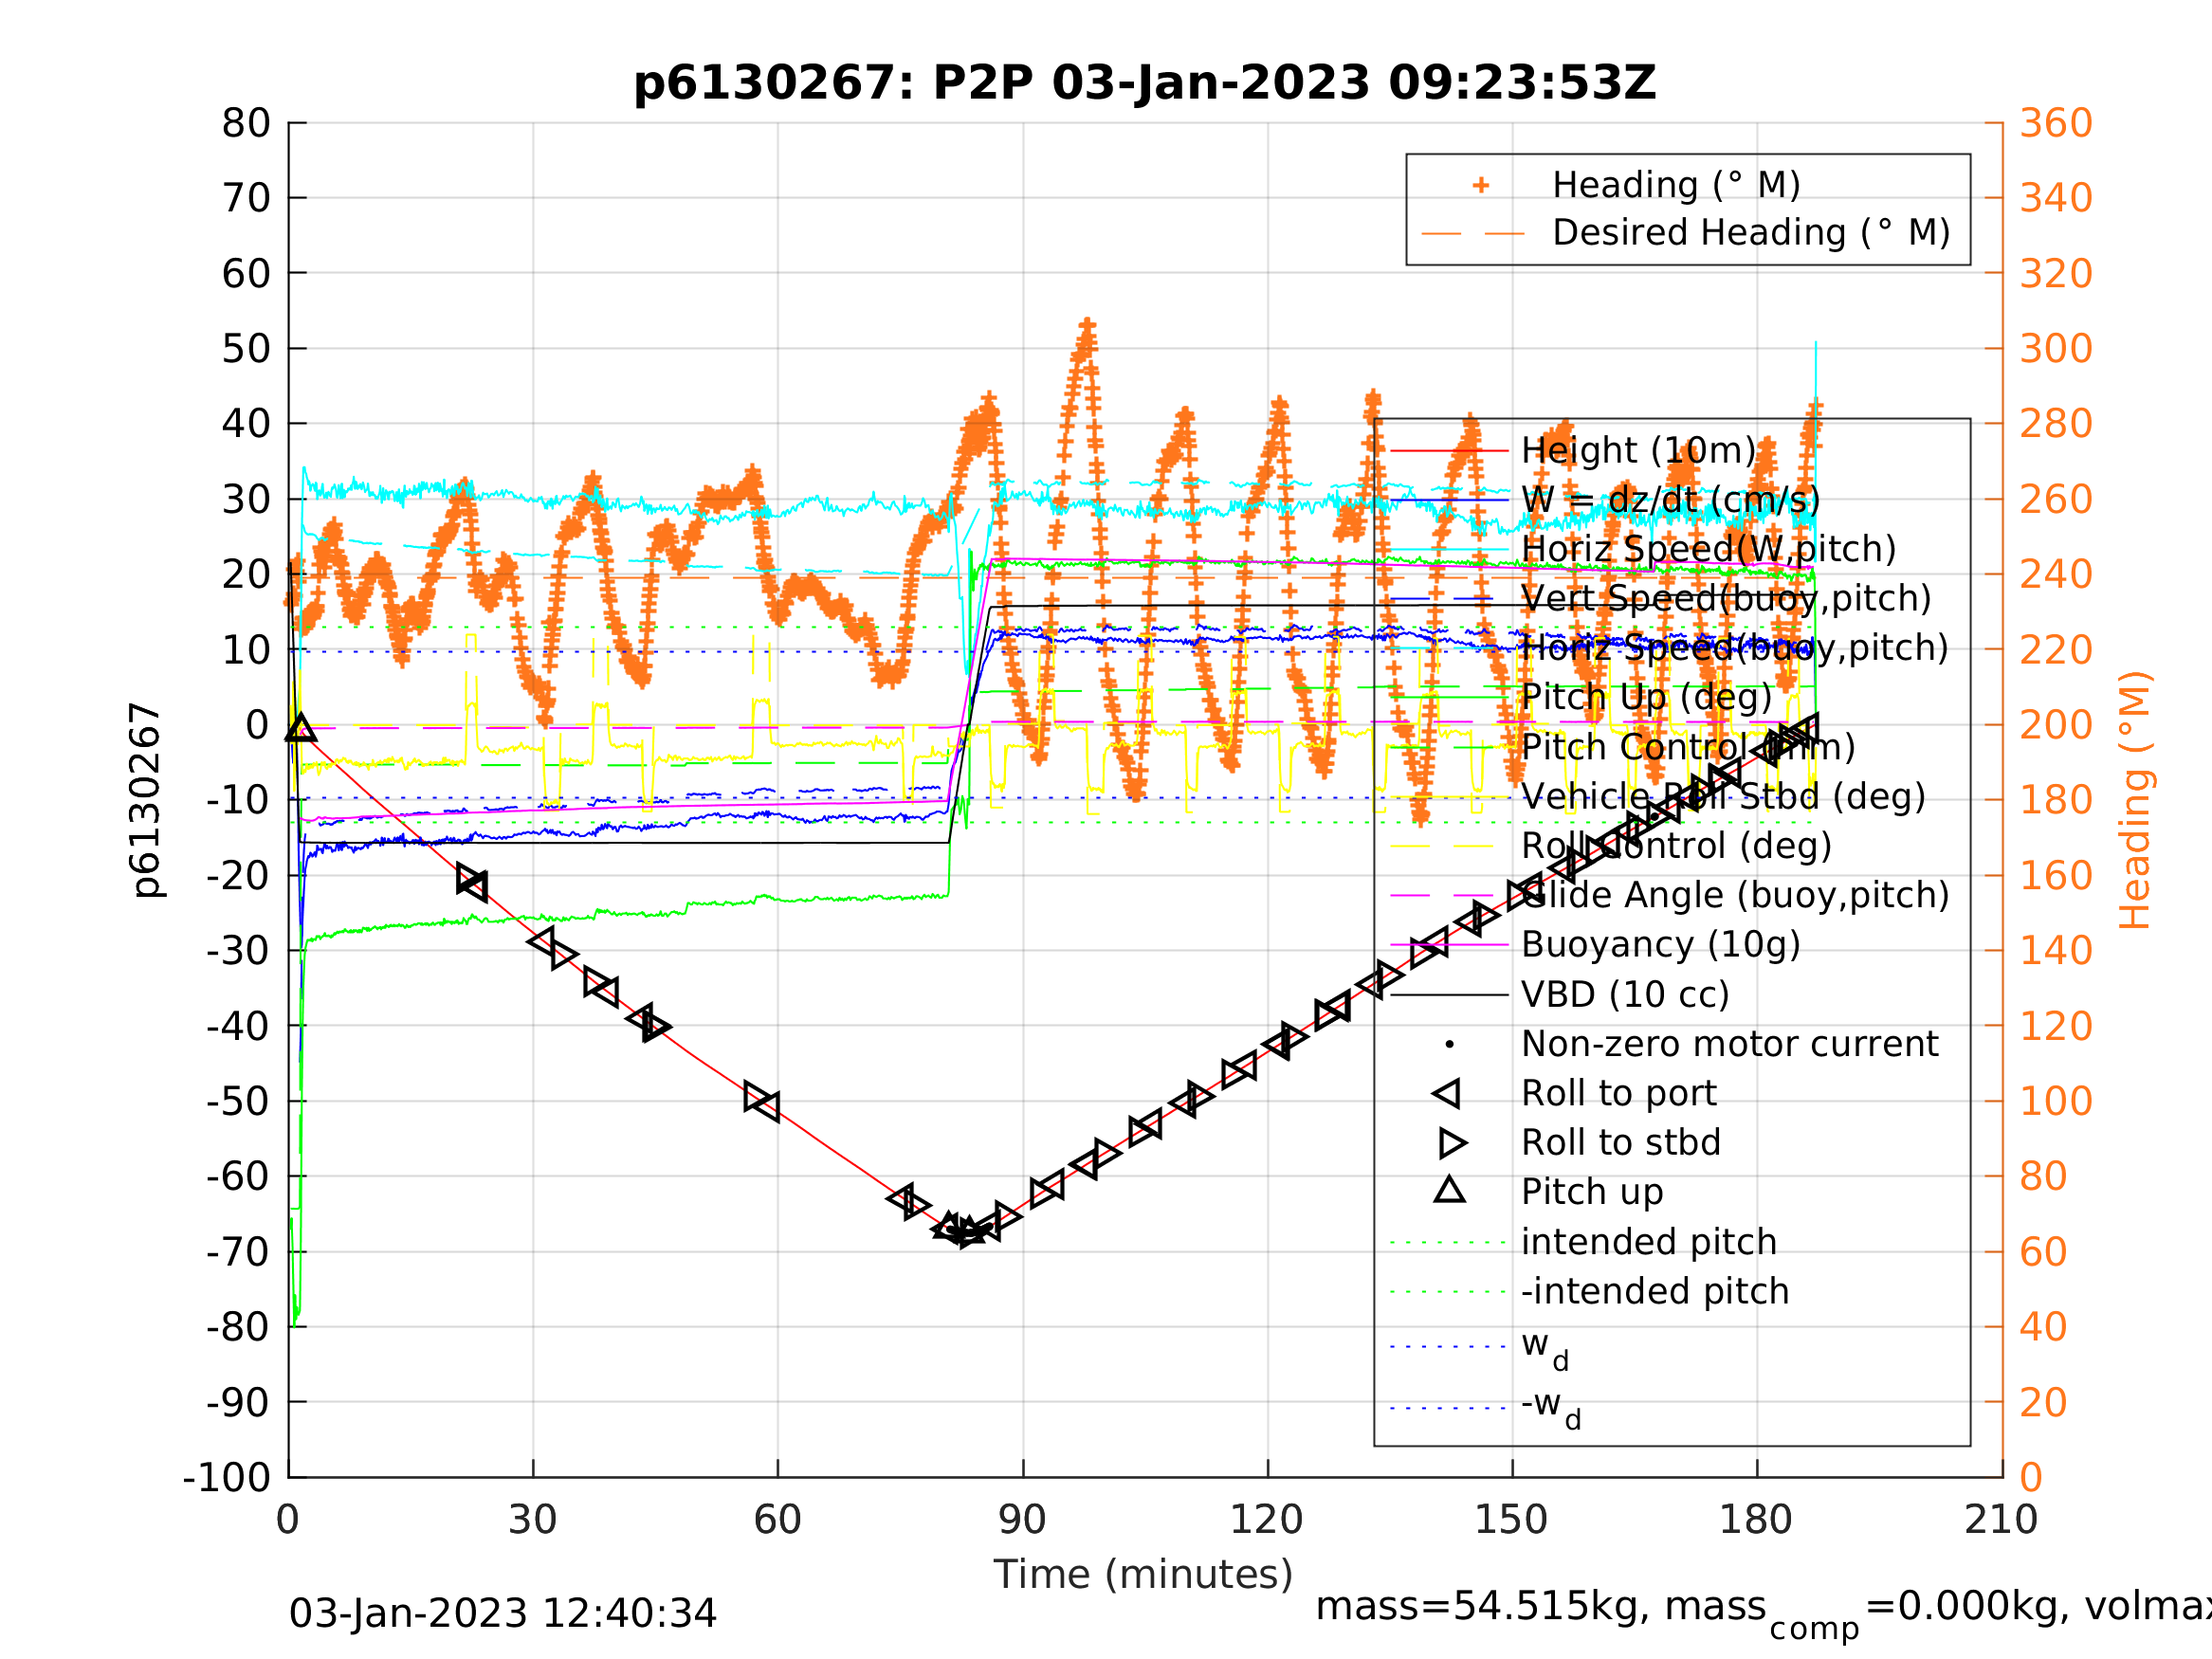Screen dimensions: 2212x1659
Task: Click the Non-zero motor current legend entry
Action: (x=1729, y=1044)
